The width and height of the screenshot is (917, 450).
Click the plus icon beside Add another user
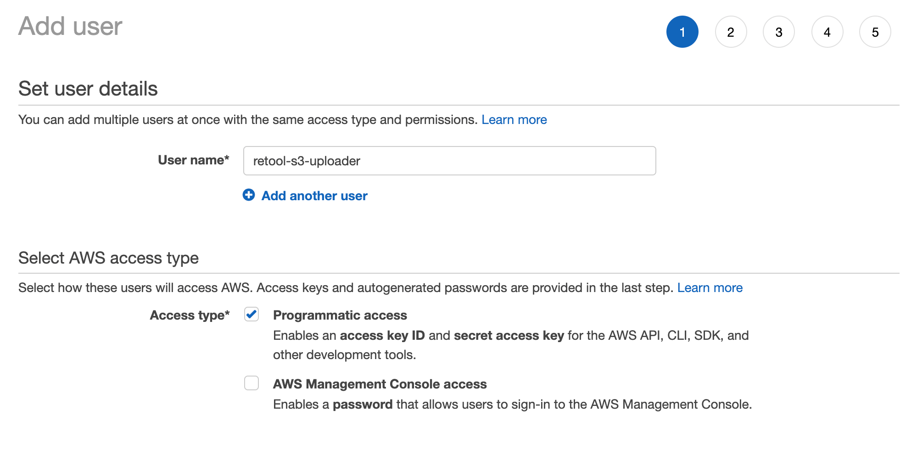pos(249,196)
